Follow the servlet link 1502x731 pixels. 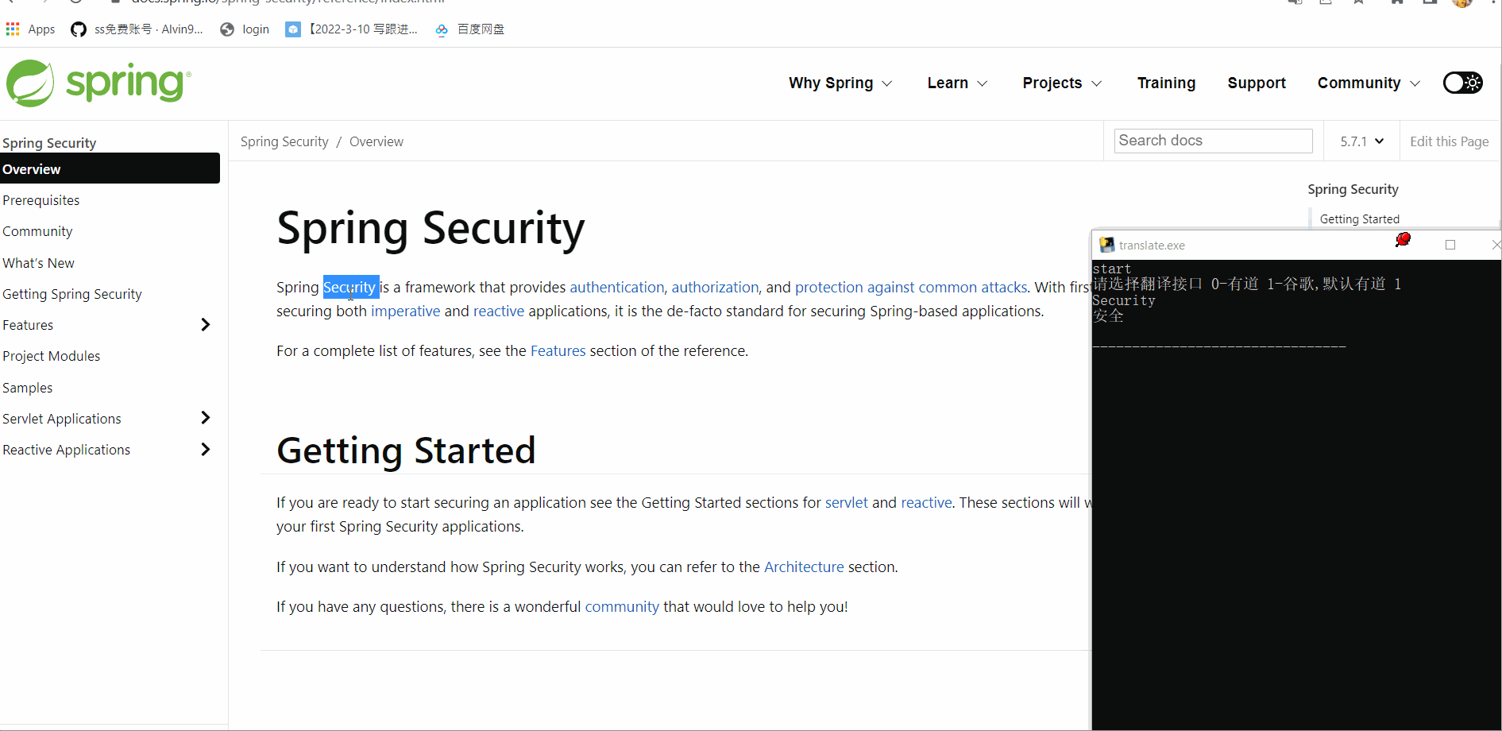pos(847,502)
